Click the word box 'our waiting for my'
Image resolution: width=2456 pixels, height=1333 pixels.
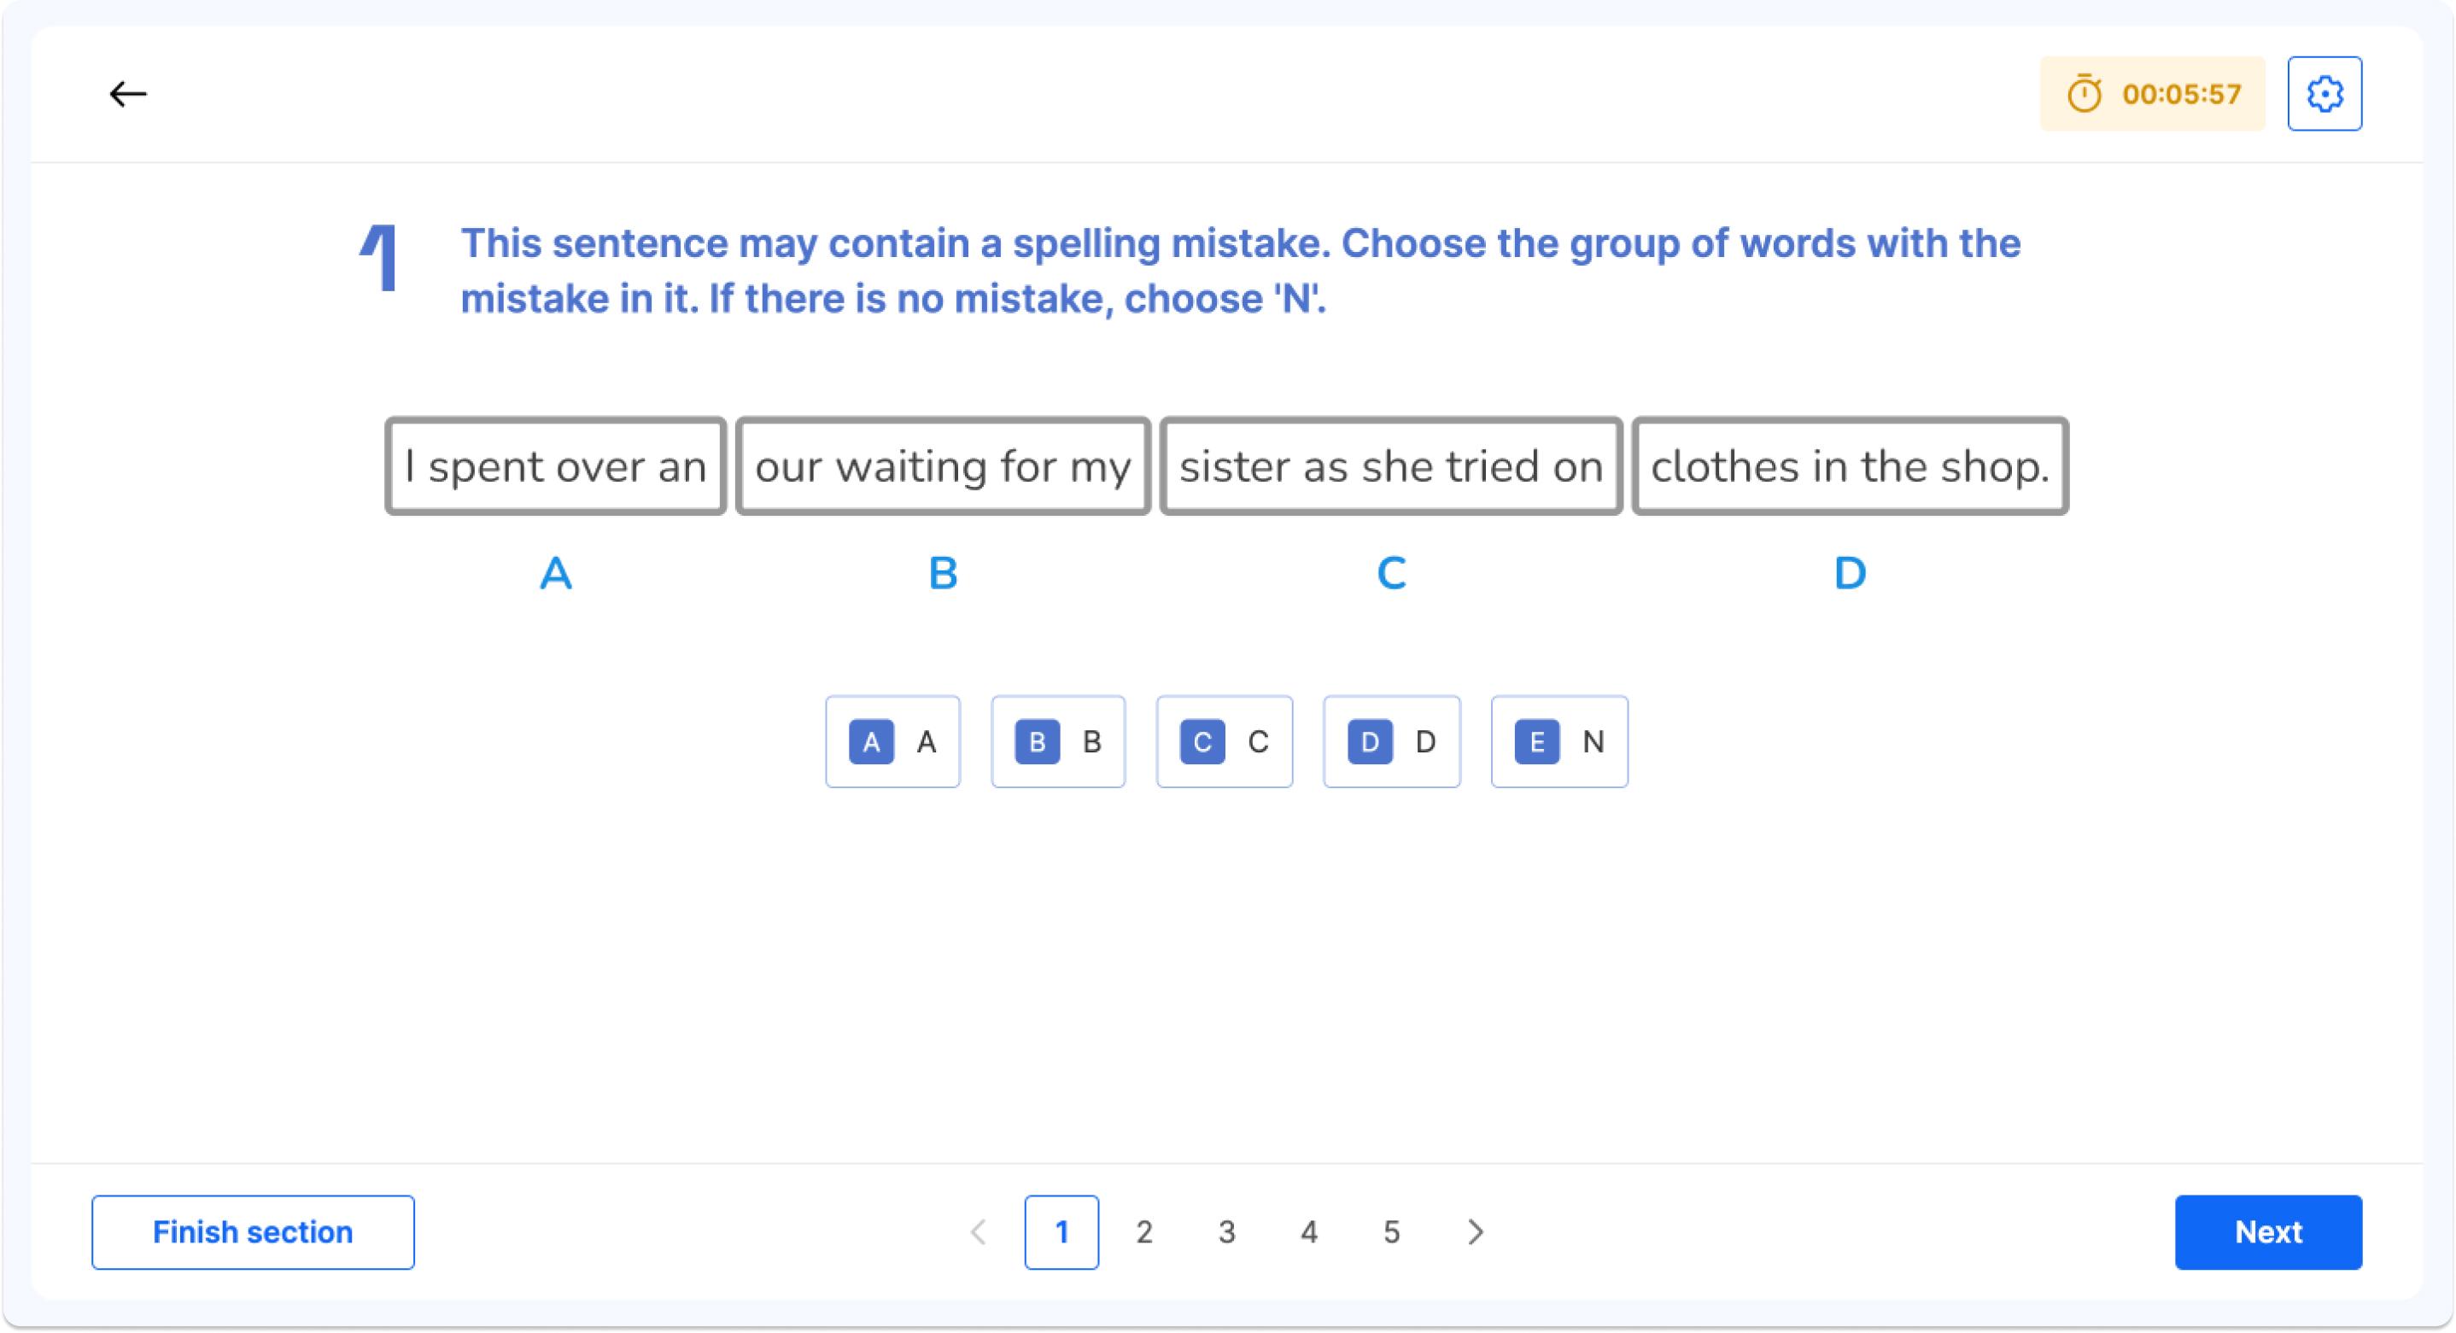[x=941, y=467]
